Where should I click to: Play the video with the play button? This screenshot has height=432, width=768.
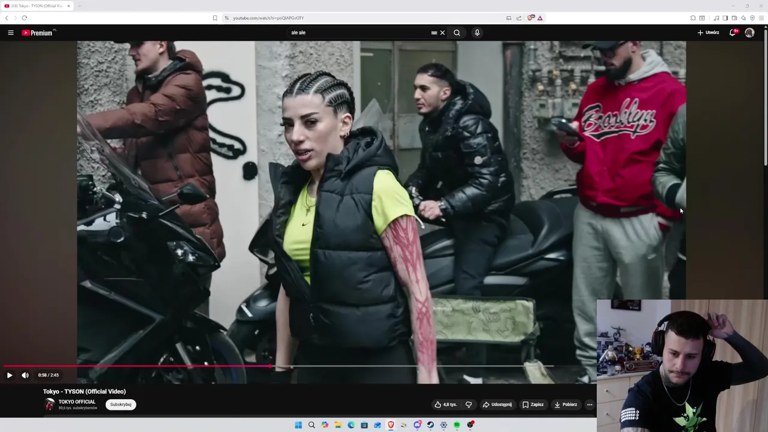click(10, 375)
